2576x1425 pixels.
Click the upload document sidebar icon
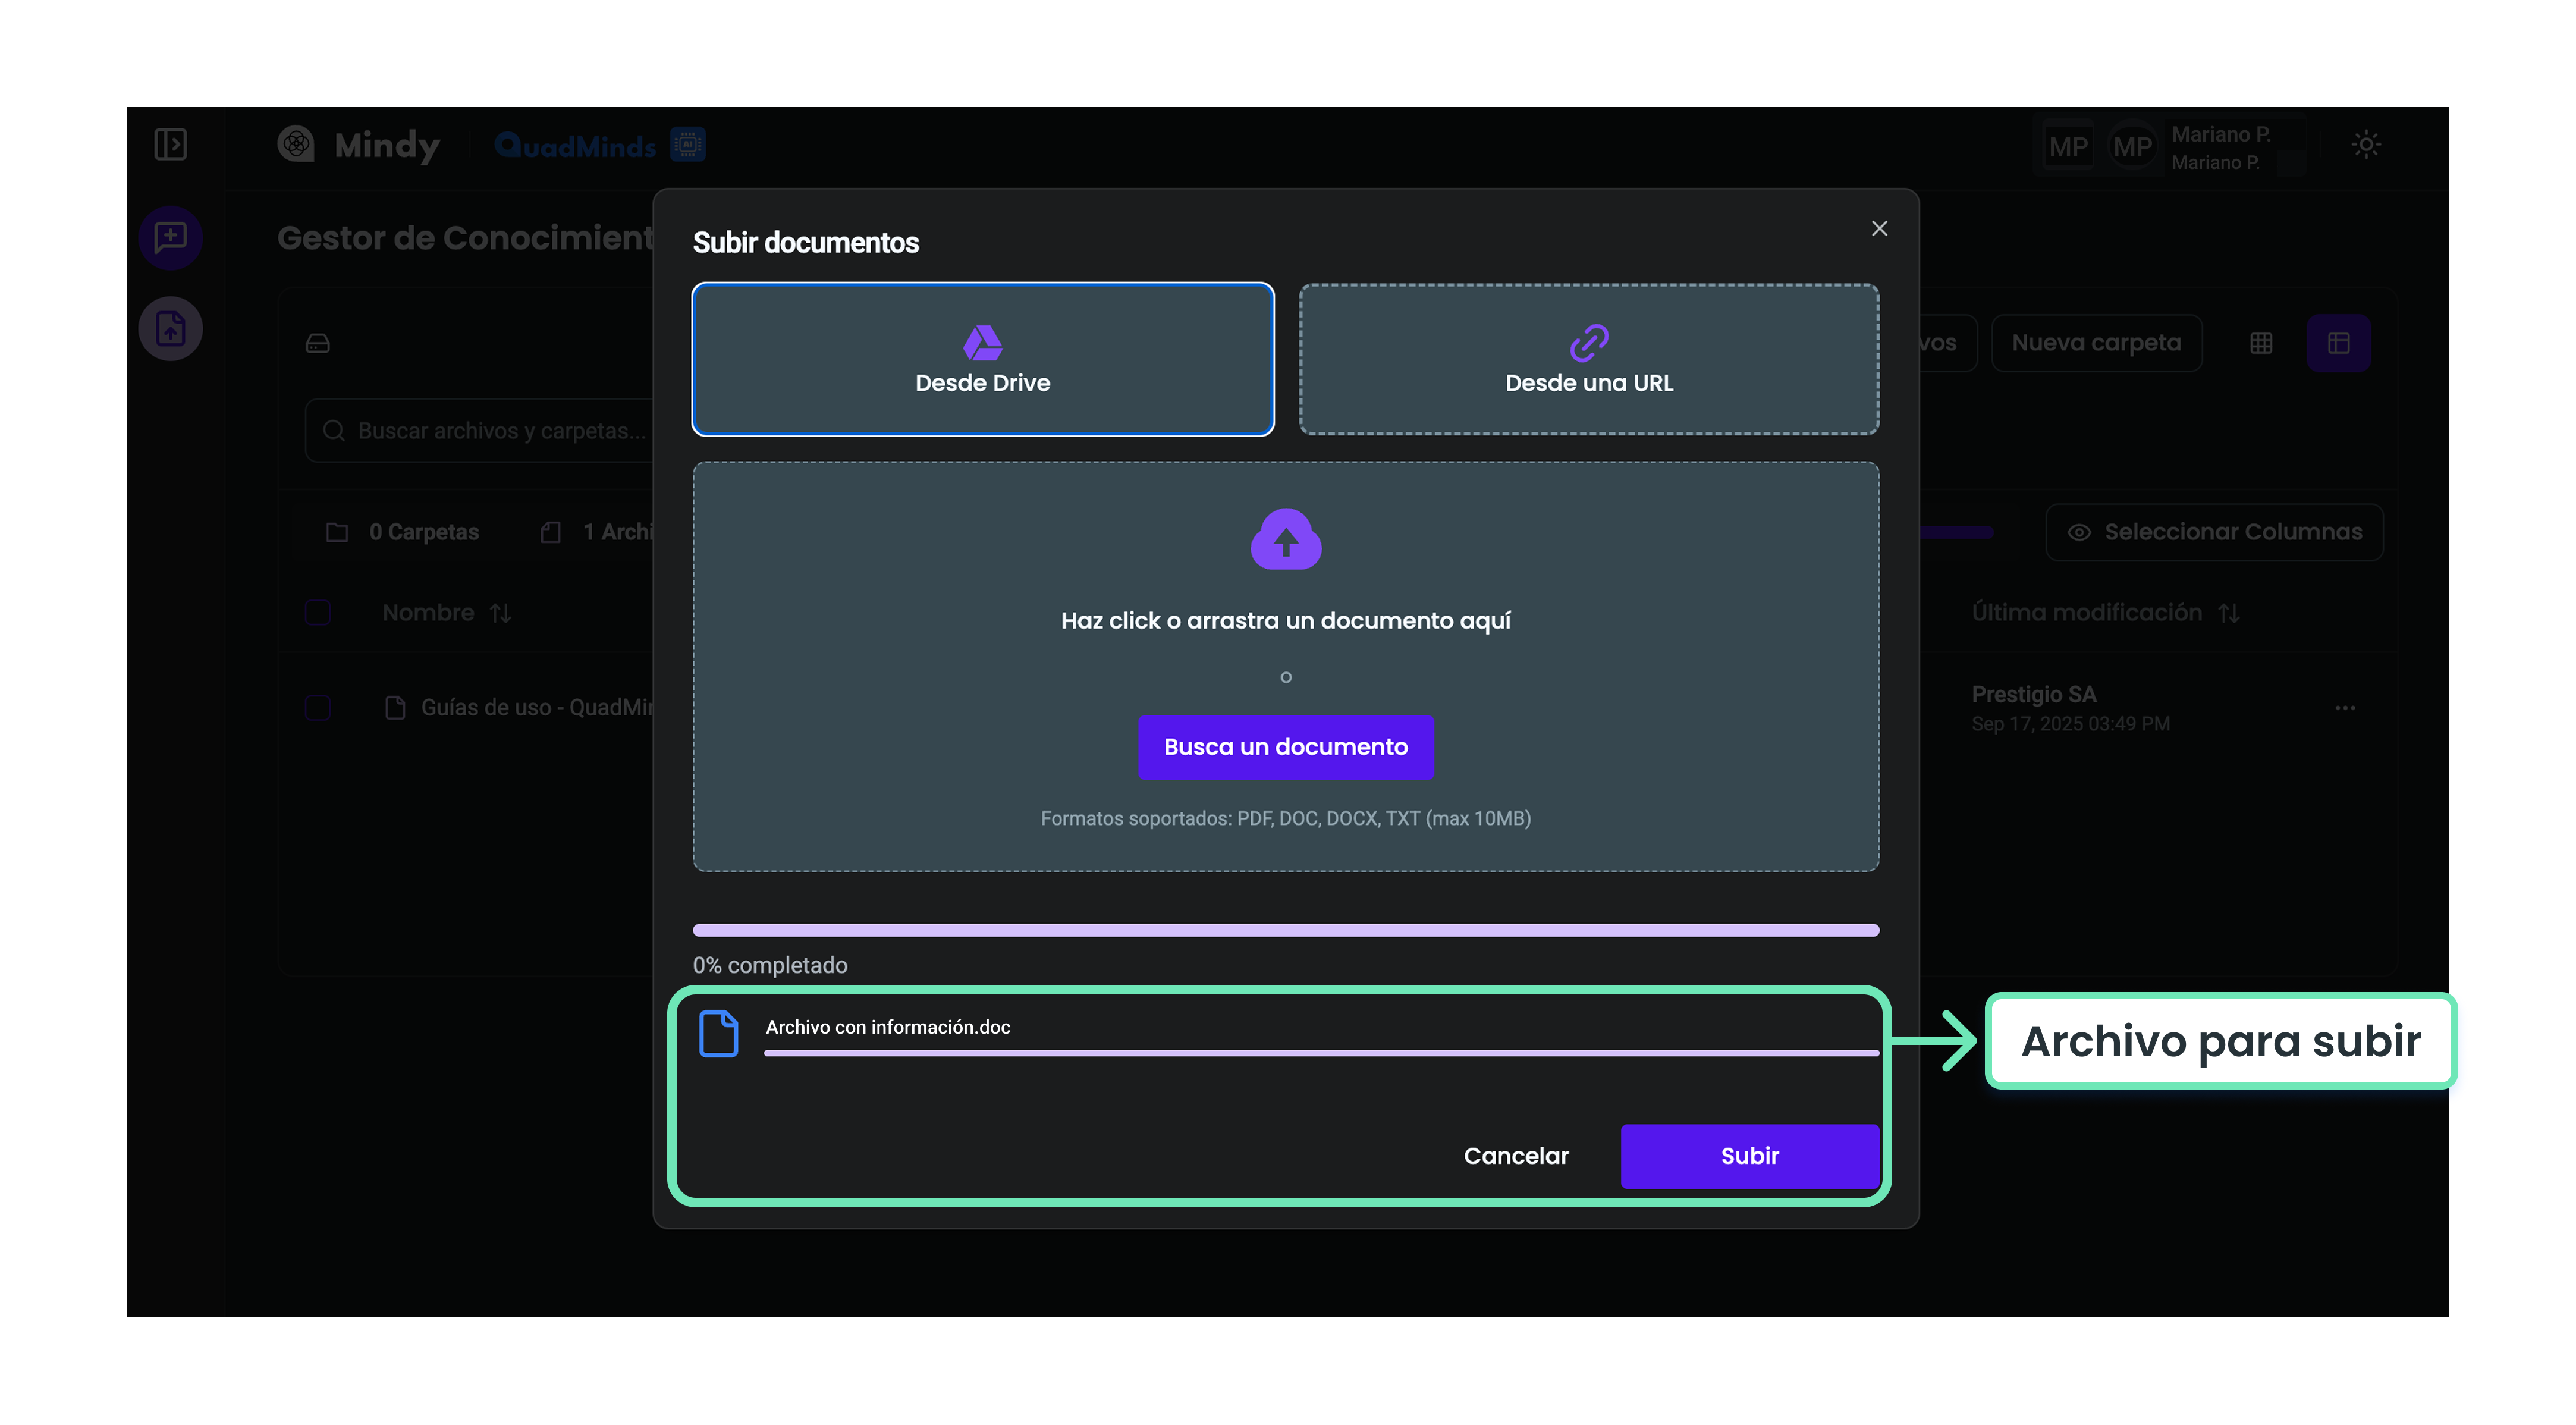pos(171,328)
